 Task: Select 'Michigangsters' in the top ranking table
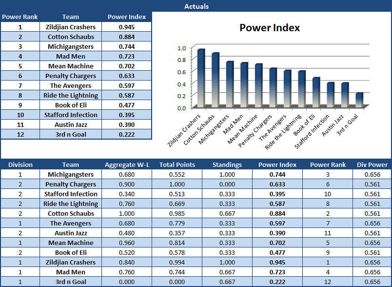click(x=71, y=46)
